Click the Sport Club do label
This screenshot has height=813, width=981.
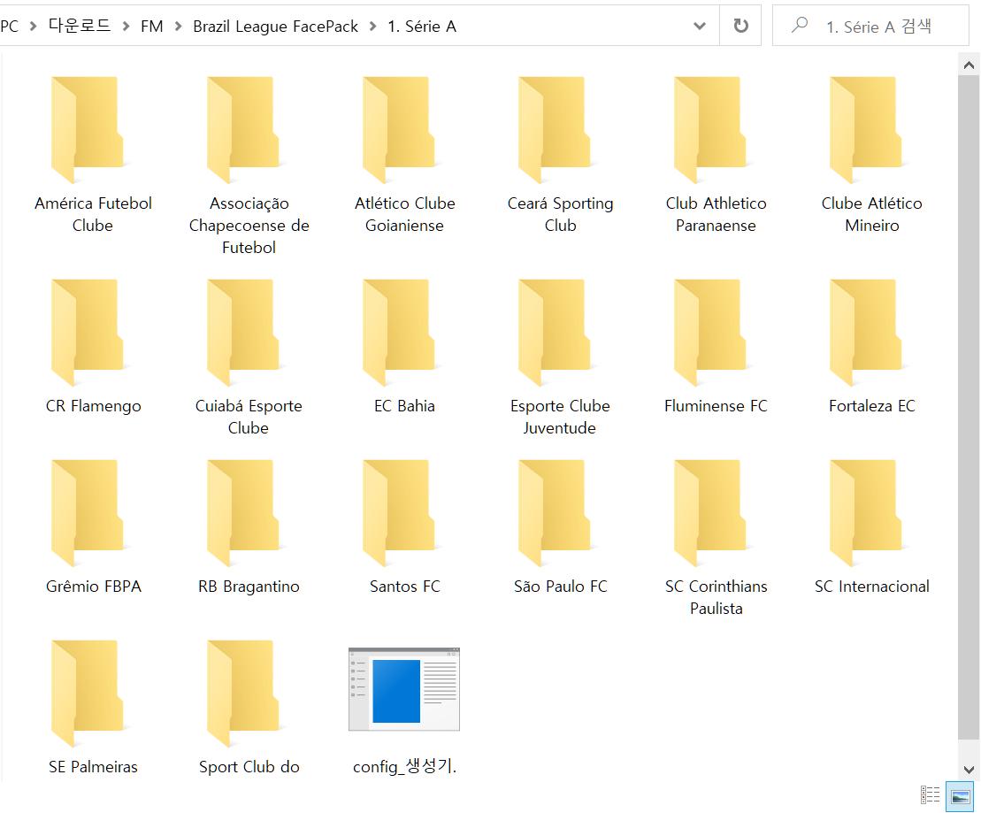pyautogui.click(x=249, y=767)
